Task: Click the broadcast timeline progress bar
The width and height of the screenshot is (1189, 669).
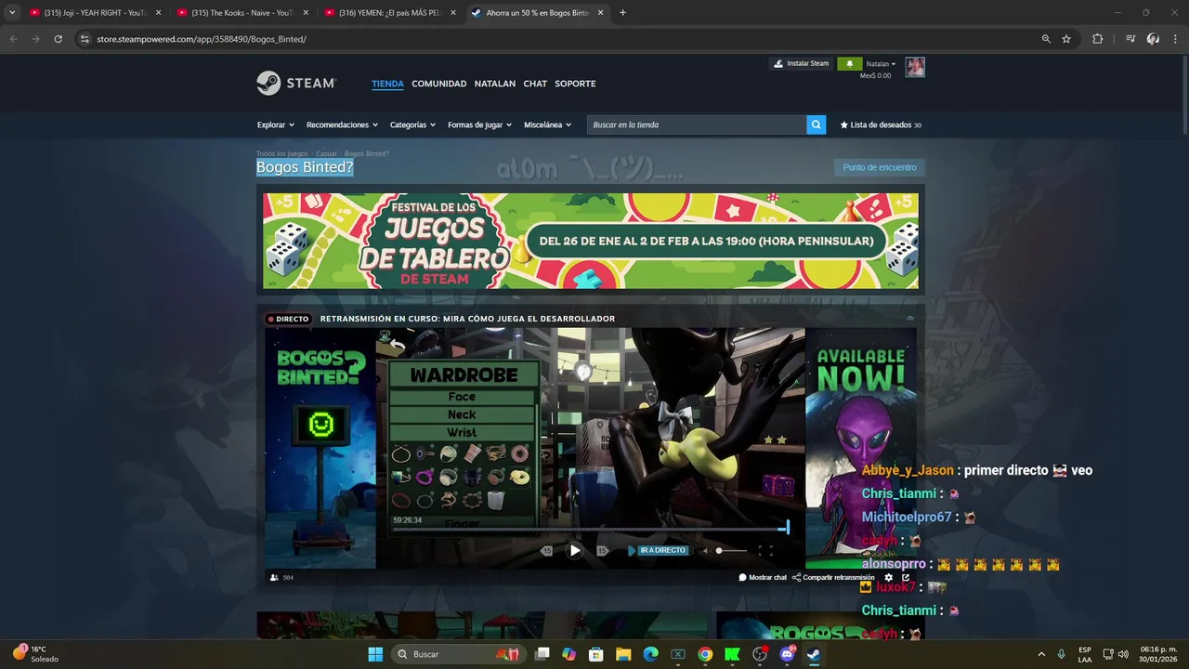Action: [x=591, y=529]
